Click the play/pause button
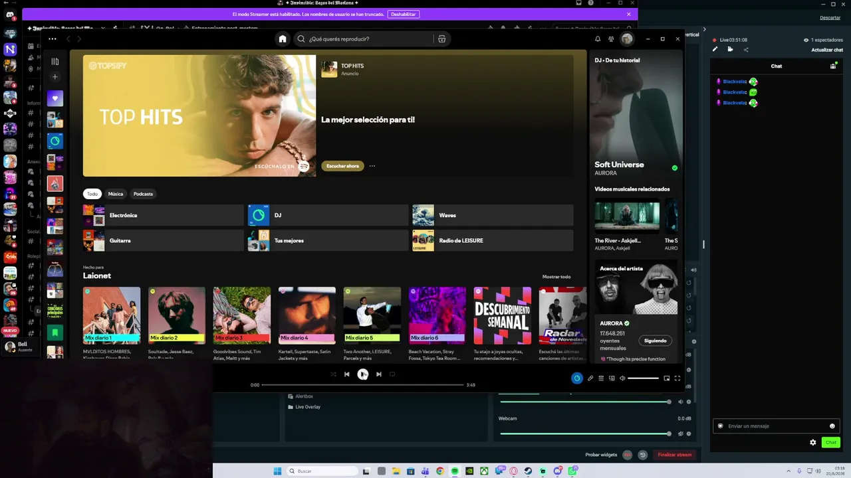 (362, 374)
